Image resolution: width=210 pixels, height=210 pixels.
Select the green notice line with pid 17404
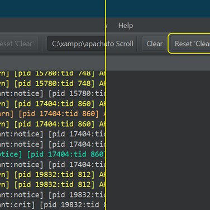point(52,154)
